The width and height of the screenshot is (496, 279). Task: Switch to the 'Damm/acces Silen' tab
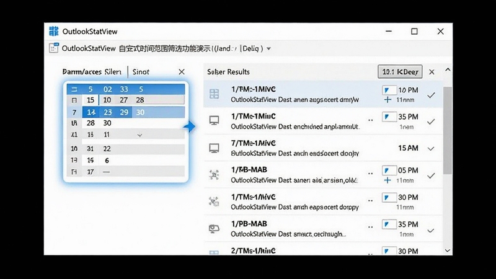coord(92,72)
